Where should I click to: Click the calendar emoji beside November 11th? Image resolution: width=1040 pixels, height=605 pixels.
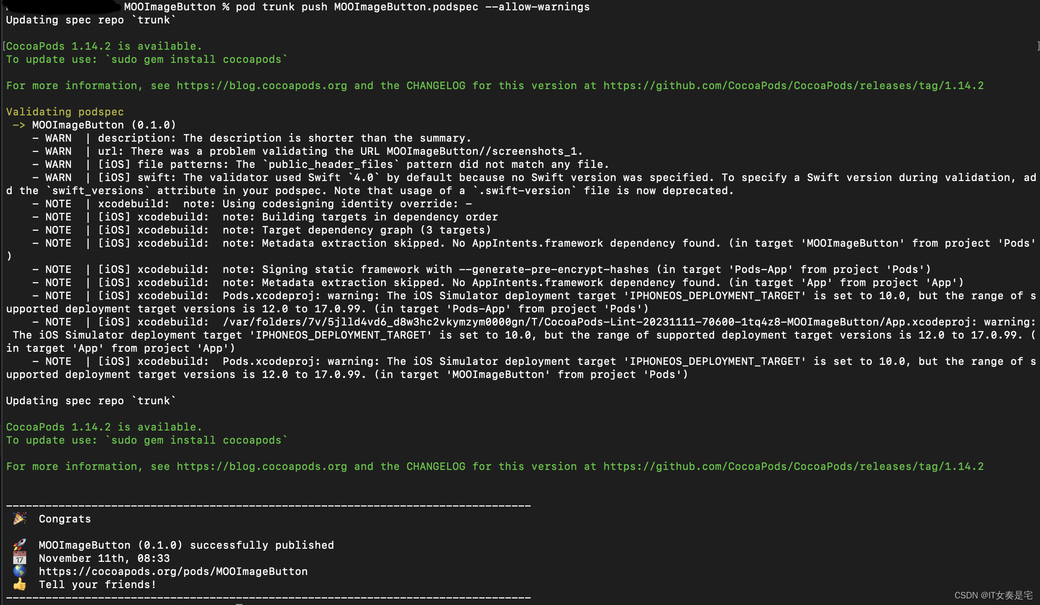[x=20, y=558]
